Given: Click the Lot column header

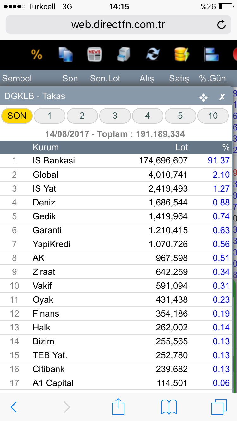Looking at the screenshot, I should (x=182, y=147).
